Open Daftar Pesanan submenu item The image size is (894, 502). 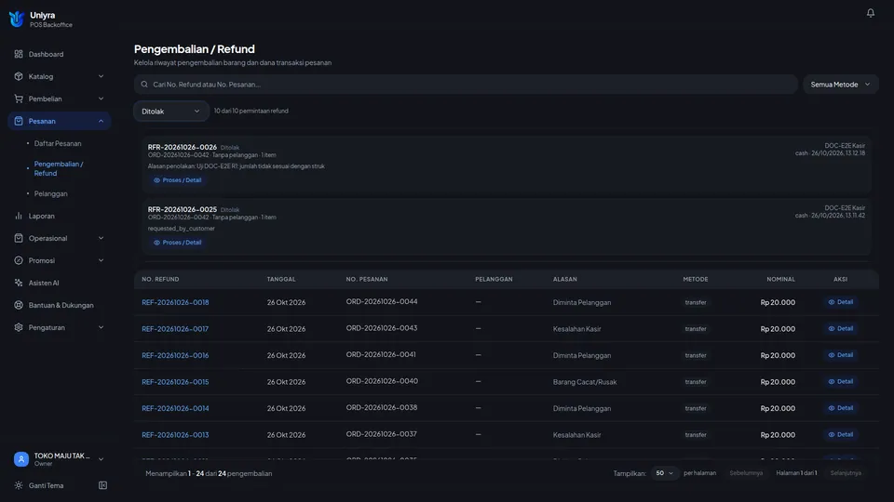tap(58, 143)
